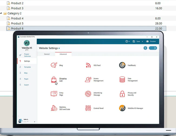Open the Blog settings icon
Viewport: 176px width, 136px height.
(x=54, y=65)
